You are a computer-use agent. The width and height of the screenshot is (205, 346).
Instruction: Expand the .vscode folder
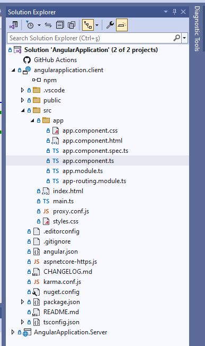click(x=22, y=90)
